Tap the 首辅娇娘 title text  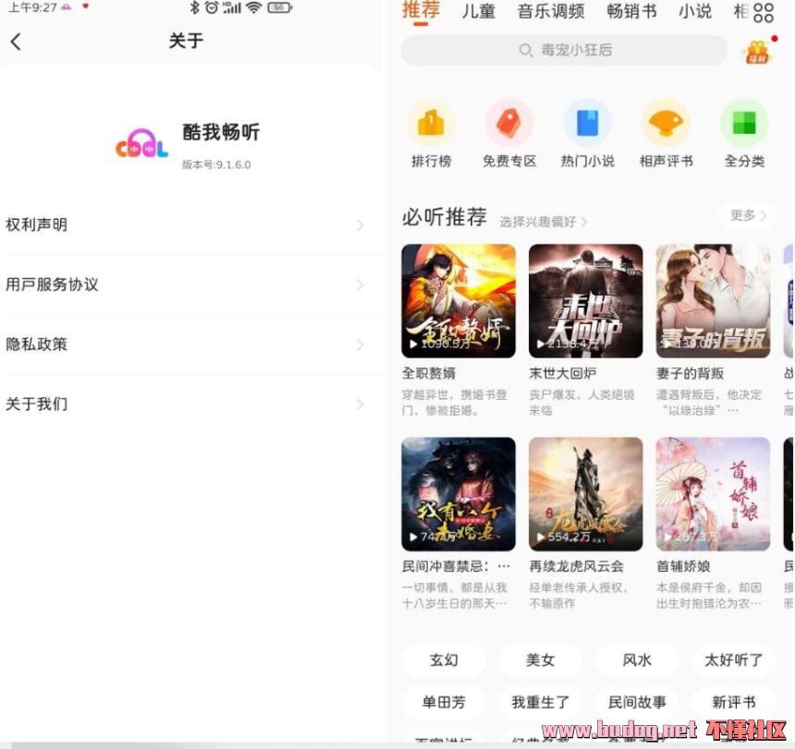[x=683, y=566]
